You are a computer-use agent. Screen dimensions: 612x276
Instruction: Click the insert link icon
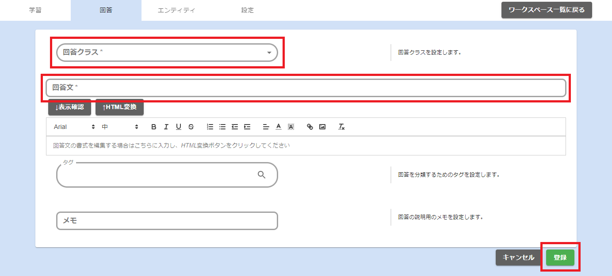pos(310,127)
